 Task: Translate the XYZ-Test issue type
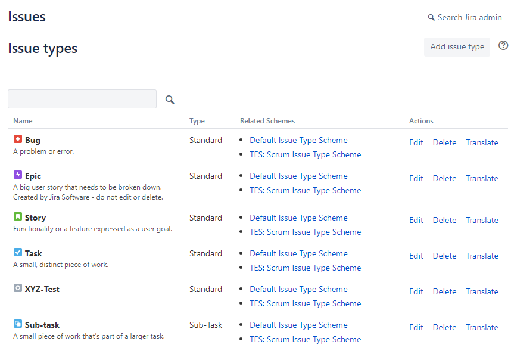tap(482, 292)
